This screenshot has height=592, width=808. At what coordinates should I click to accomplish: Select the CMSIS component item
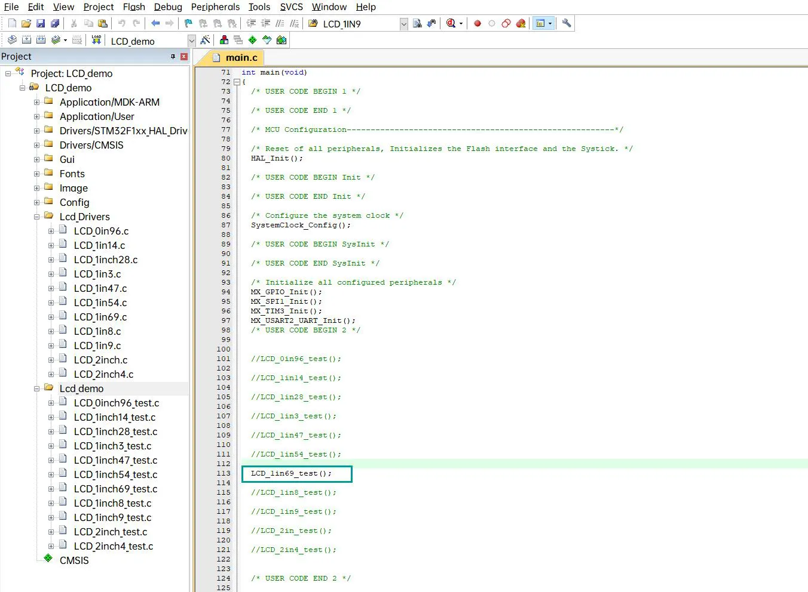point(74,560)
